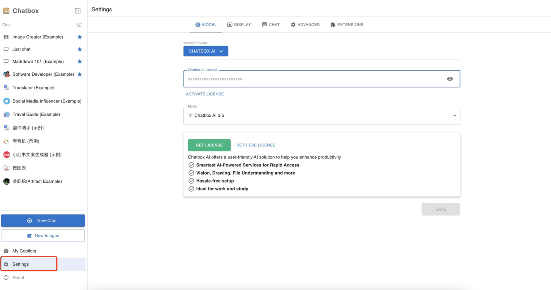Open the ADVANCED settings tab
The width and height of the screenshot is (551, 290).
click(305, 25)
